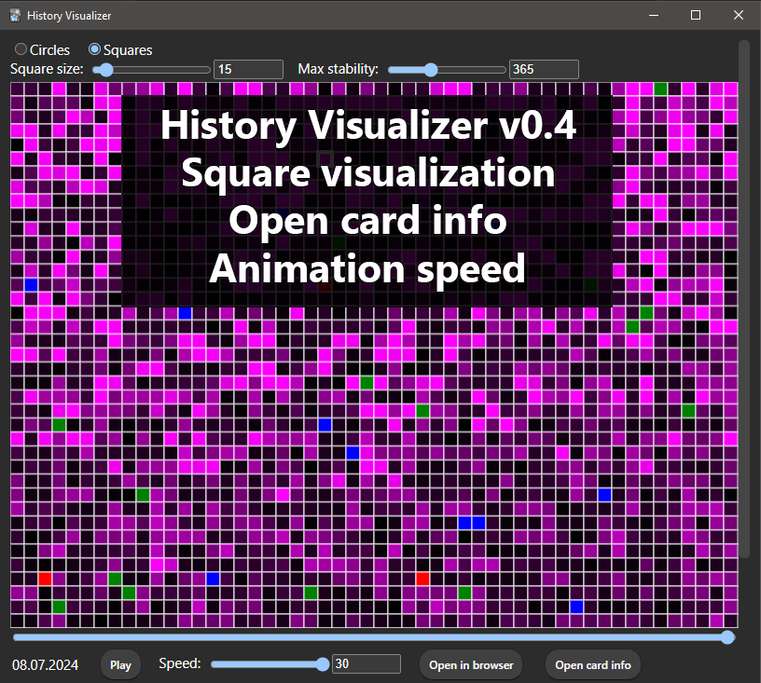Focus the Max stability value field
Viewport: 761px width, 683px height.
[x=544, y=69]
